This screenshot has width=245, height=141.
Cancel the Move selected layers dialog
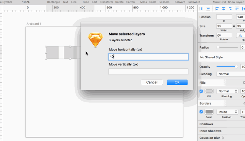click(x=152, y=82)
